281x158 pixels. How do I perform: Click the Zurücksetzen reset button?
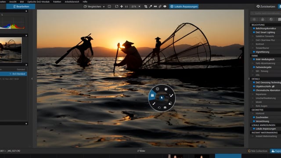[x=266, y=7]
